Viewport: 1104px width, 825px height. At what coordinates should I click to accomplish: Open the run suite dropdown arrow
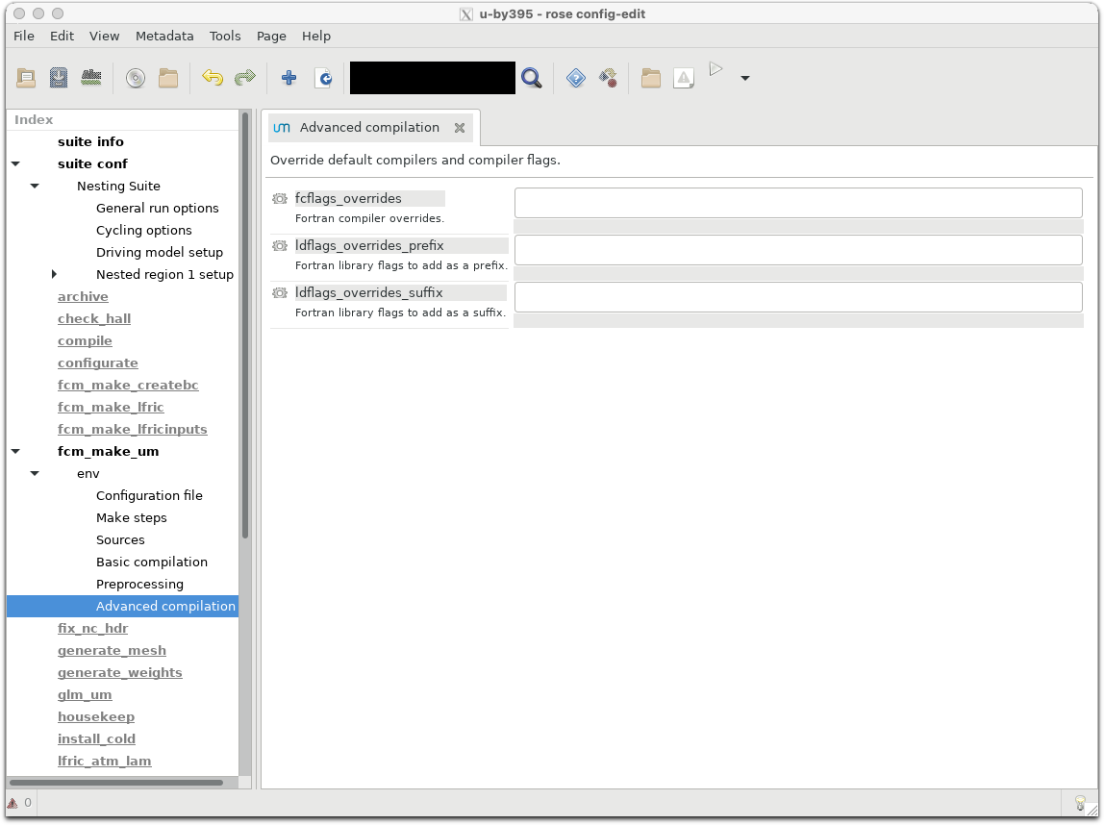coord(744,78)
